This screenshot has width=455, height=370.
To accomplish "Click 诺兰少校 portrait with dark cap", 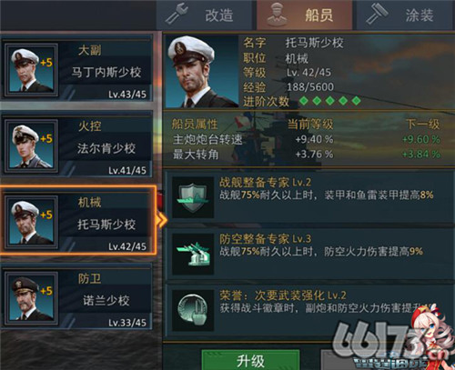I will click(x=31, y=298).
